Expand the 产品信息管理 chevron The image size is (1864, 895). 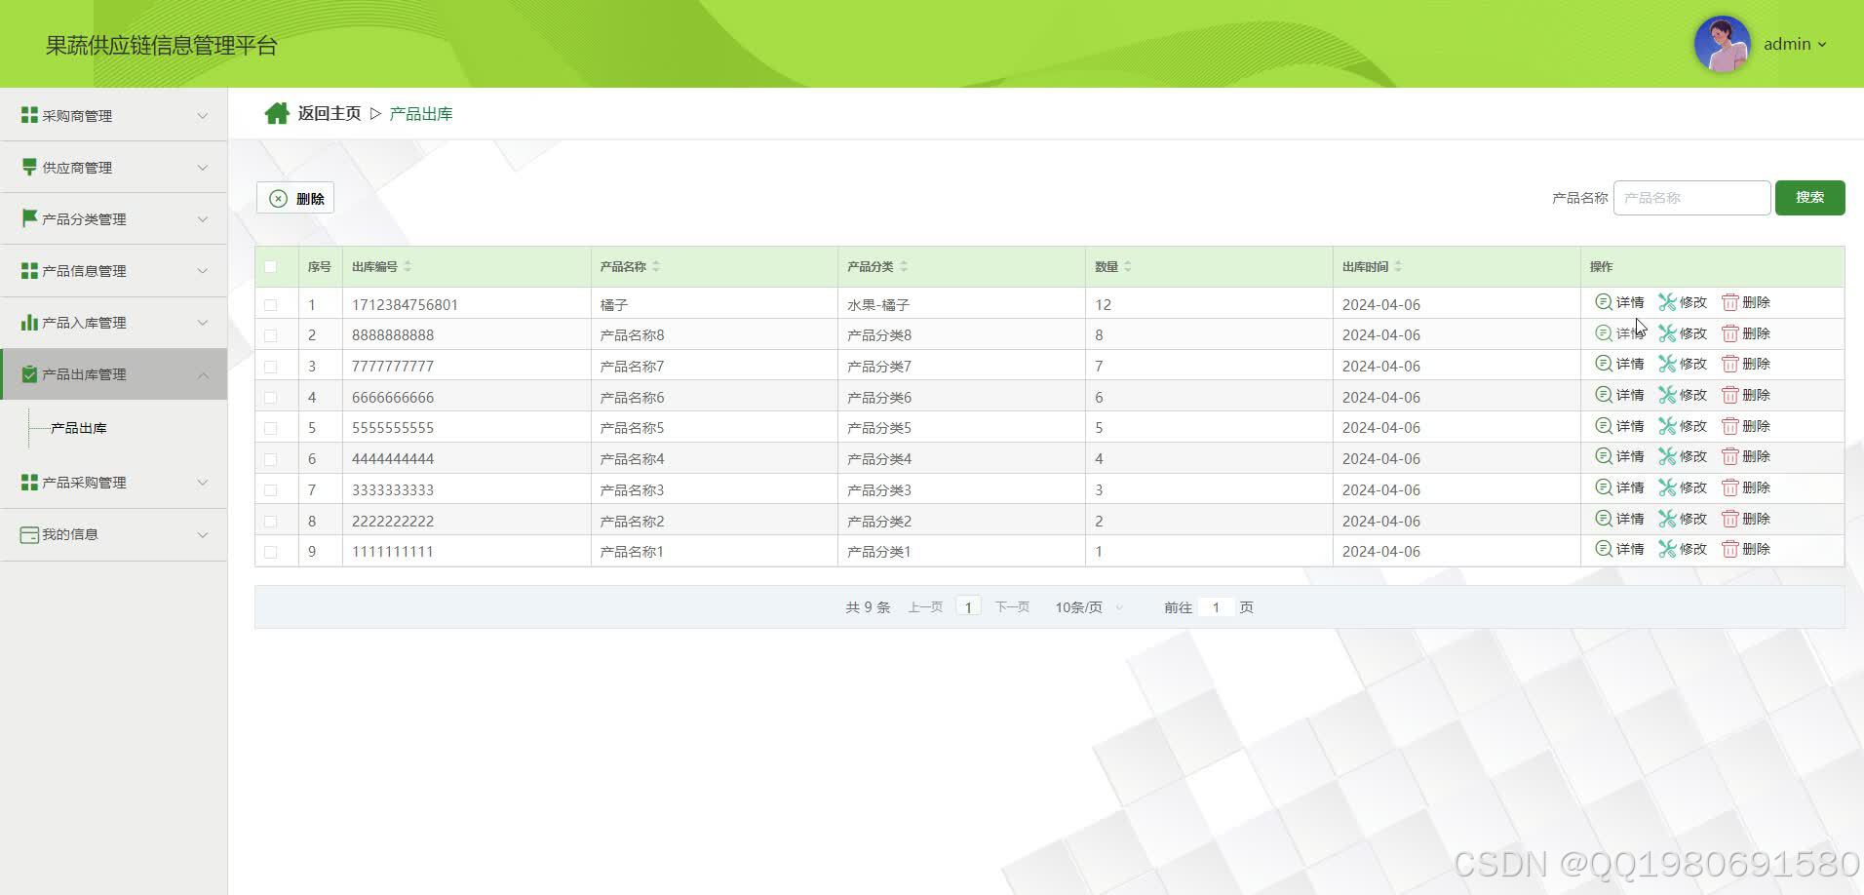[203, 270]
